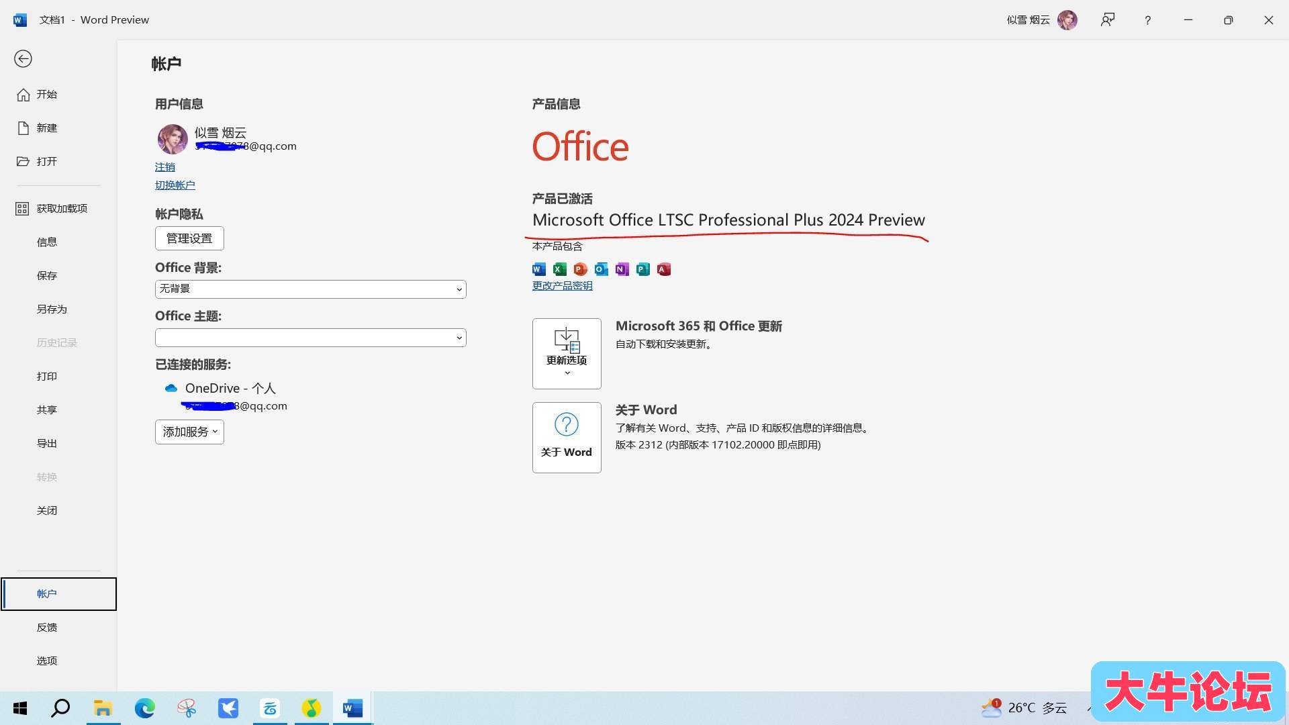
Task: Select 新建 in the sidebar
Action: 58,128
